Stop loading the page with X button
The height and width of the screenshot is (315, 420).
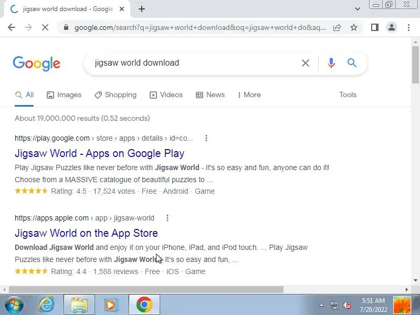coord(45,27)
